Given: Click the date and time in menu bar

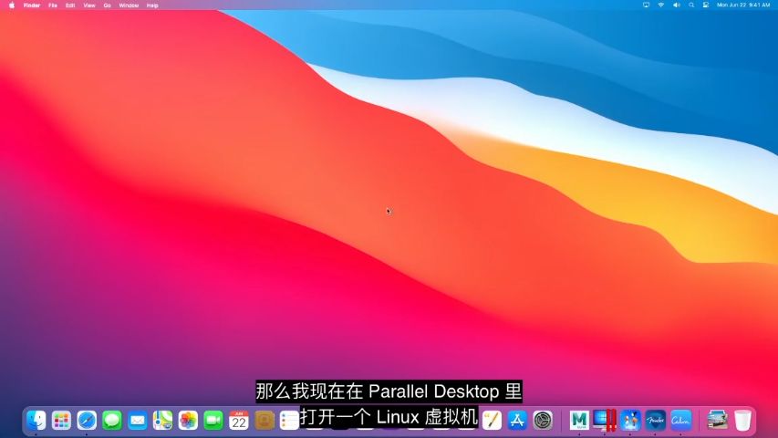Looking at the screenshot, I should (x=743, y=5).
